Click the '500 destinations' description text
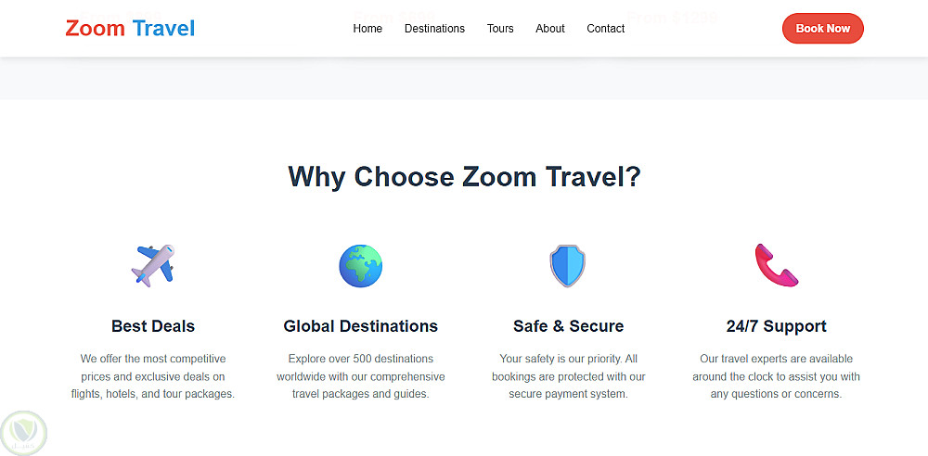Image resolution: width=928 pixels, height=456 pixels. (x=360, y=376)
